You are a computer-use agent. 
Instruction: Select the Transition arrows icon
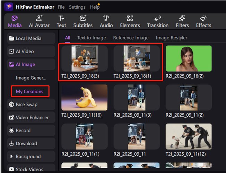pos(158,18)
